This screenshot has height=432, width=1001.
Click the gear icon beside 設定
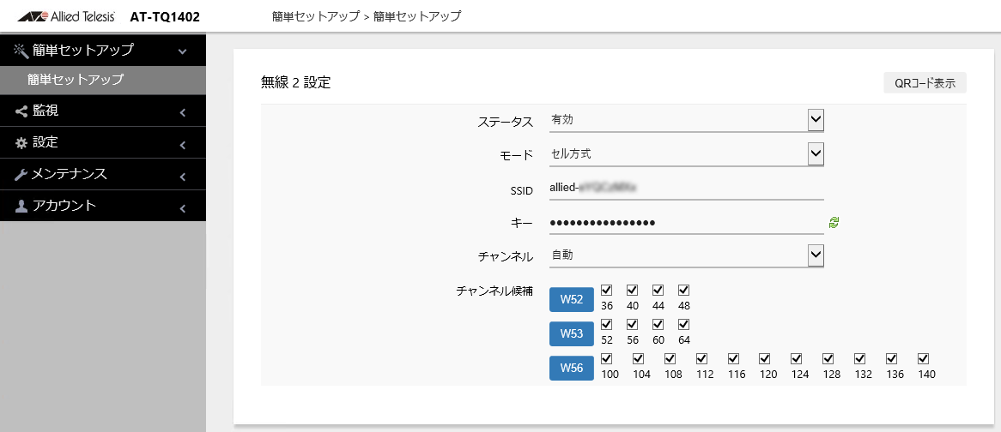pos(21,143)
